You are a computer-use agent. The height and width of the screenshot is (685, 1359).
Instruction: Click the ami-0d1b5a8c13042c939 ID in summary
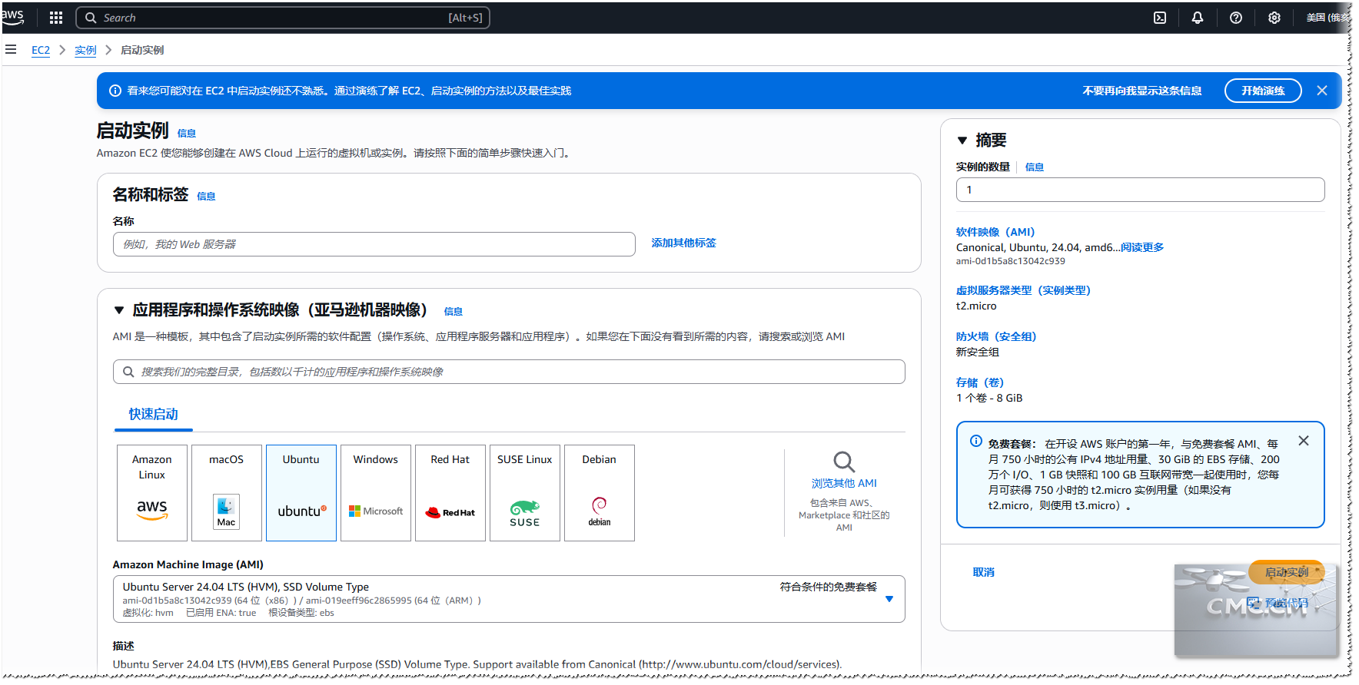[x=1011, y=261]
